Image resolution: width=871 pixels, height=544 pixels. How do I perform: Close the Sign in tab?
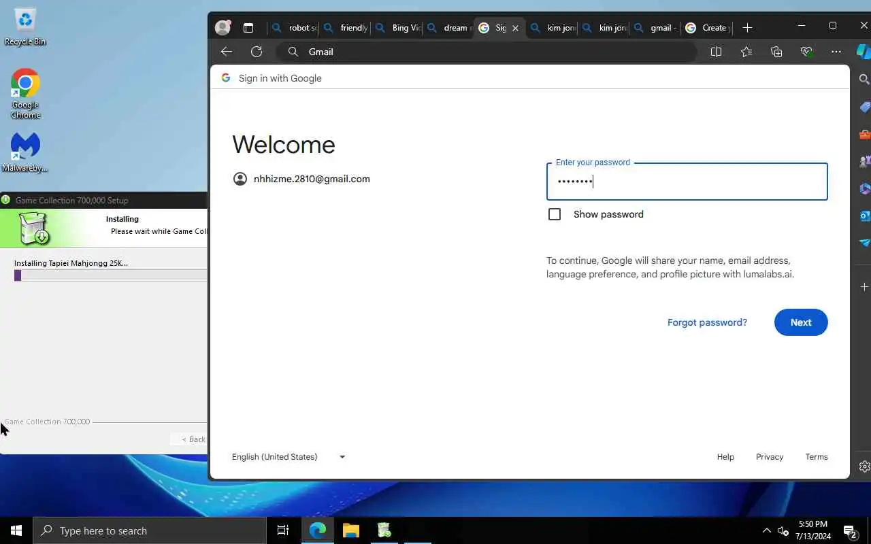[x=515, y=28]
